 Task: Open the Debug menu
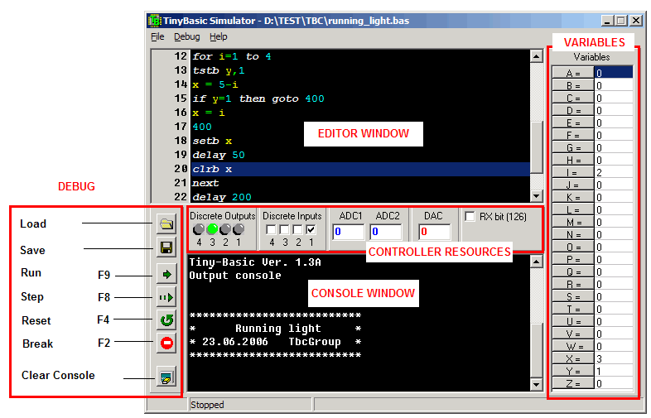[x=186, y=37]
